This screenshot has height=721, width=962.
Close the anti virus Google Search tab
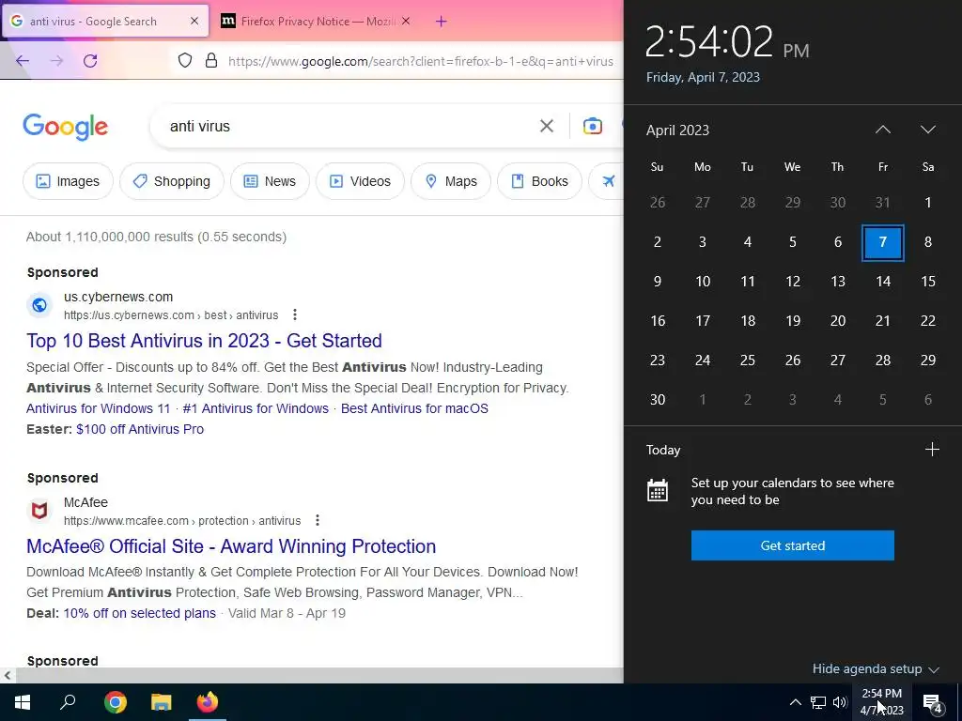click(x=194, y=21)
